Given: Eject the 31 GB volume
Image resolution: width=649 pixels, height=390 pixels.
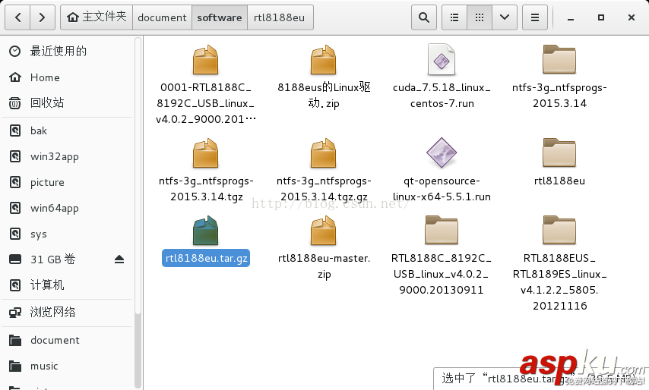Looking at the screenshot, I should click(119, 259).
